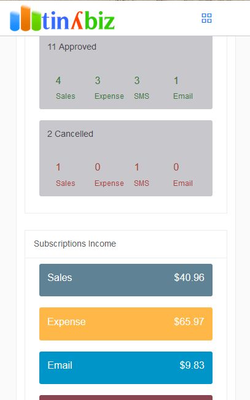Open the Email $9.83 income bar

[x=126, y=367]
